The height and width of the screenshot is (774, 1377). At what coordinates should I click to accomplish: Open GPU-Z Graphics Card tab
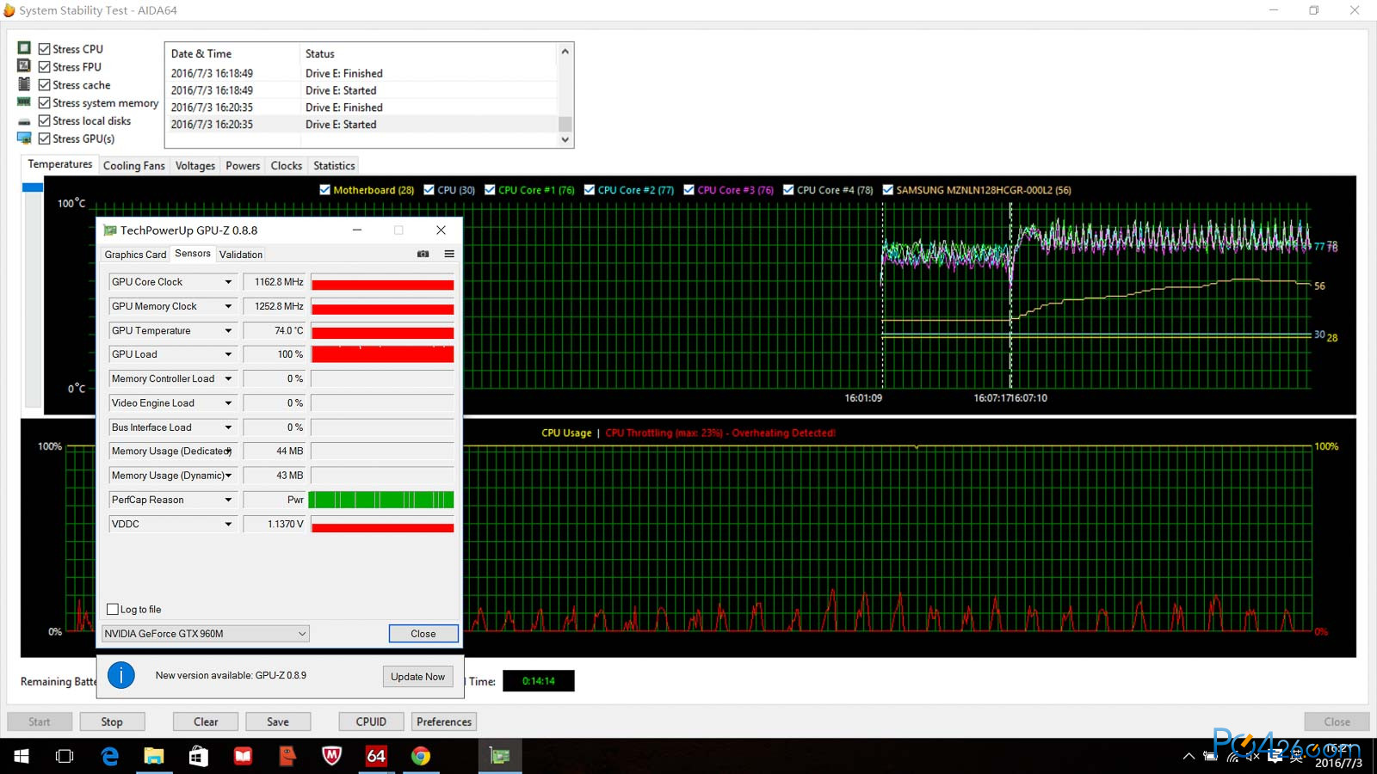click(135, 255)
